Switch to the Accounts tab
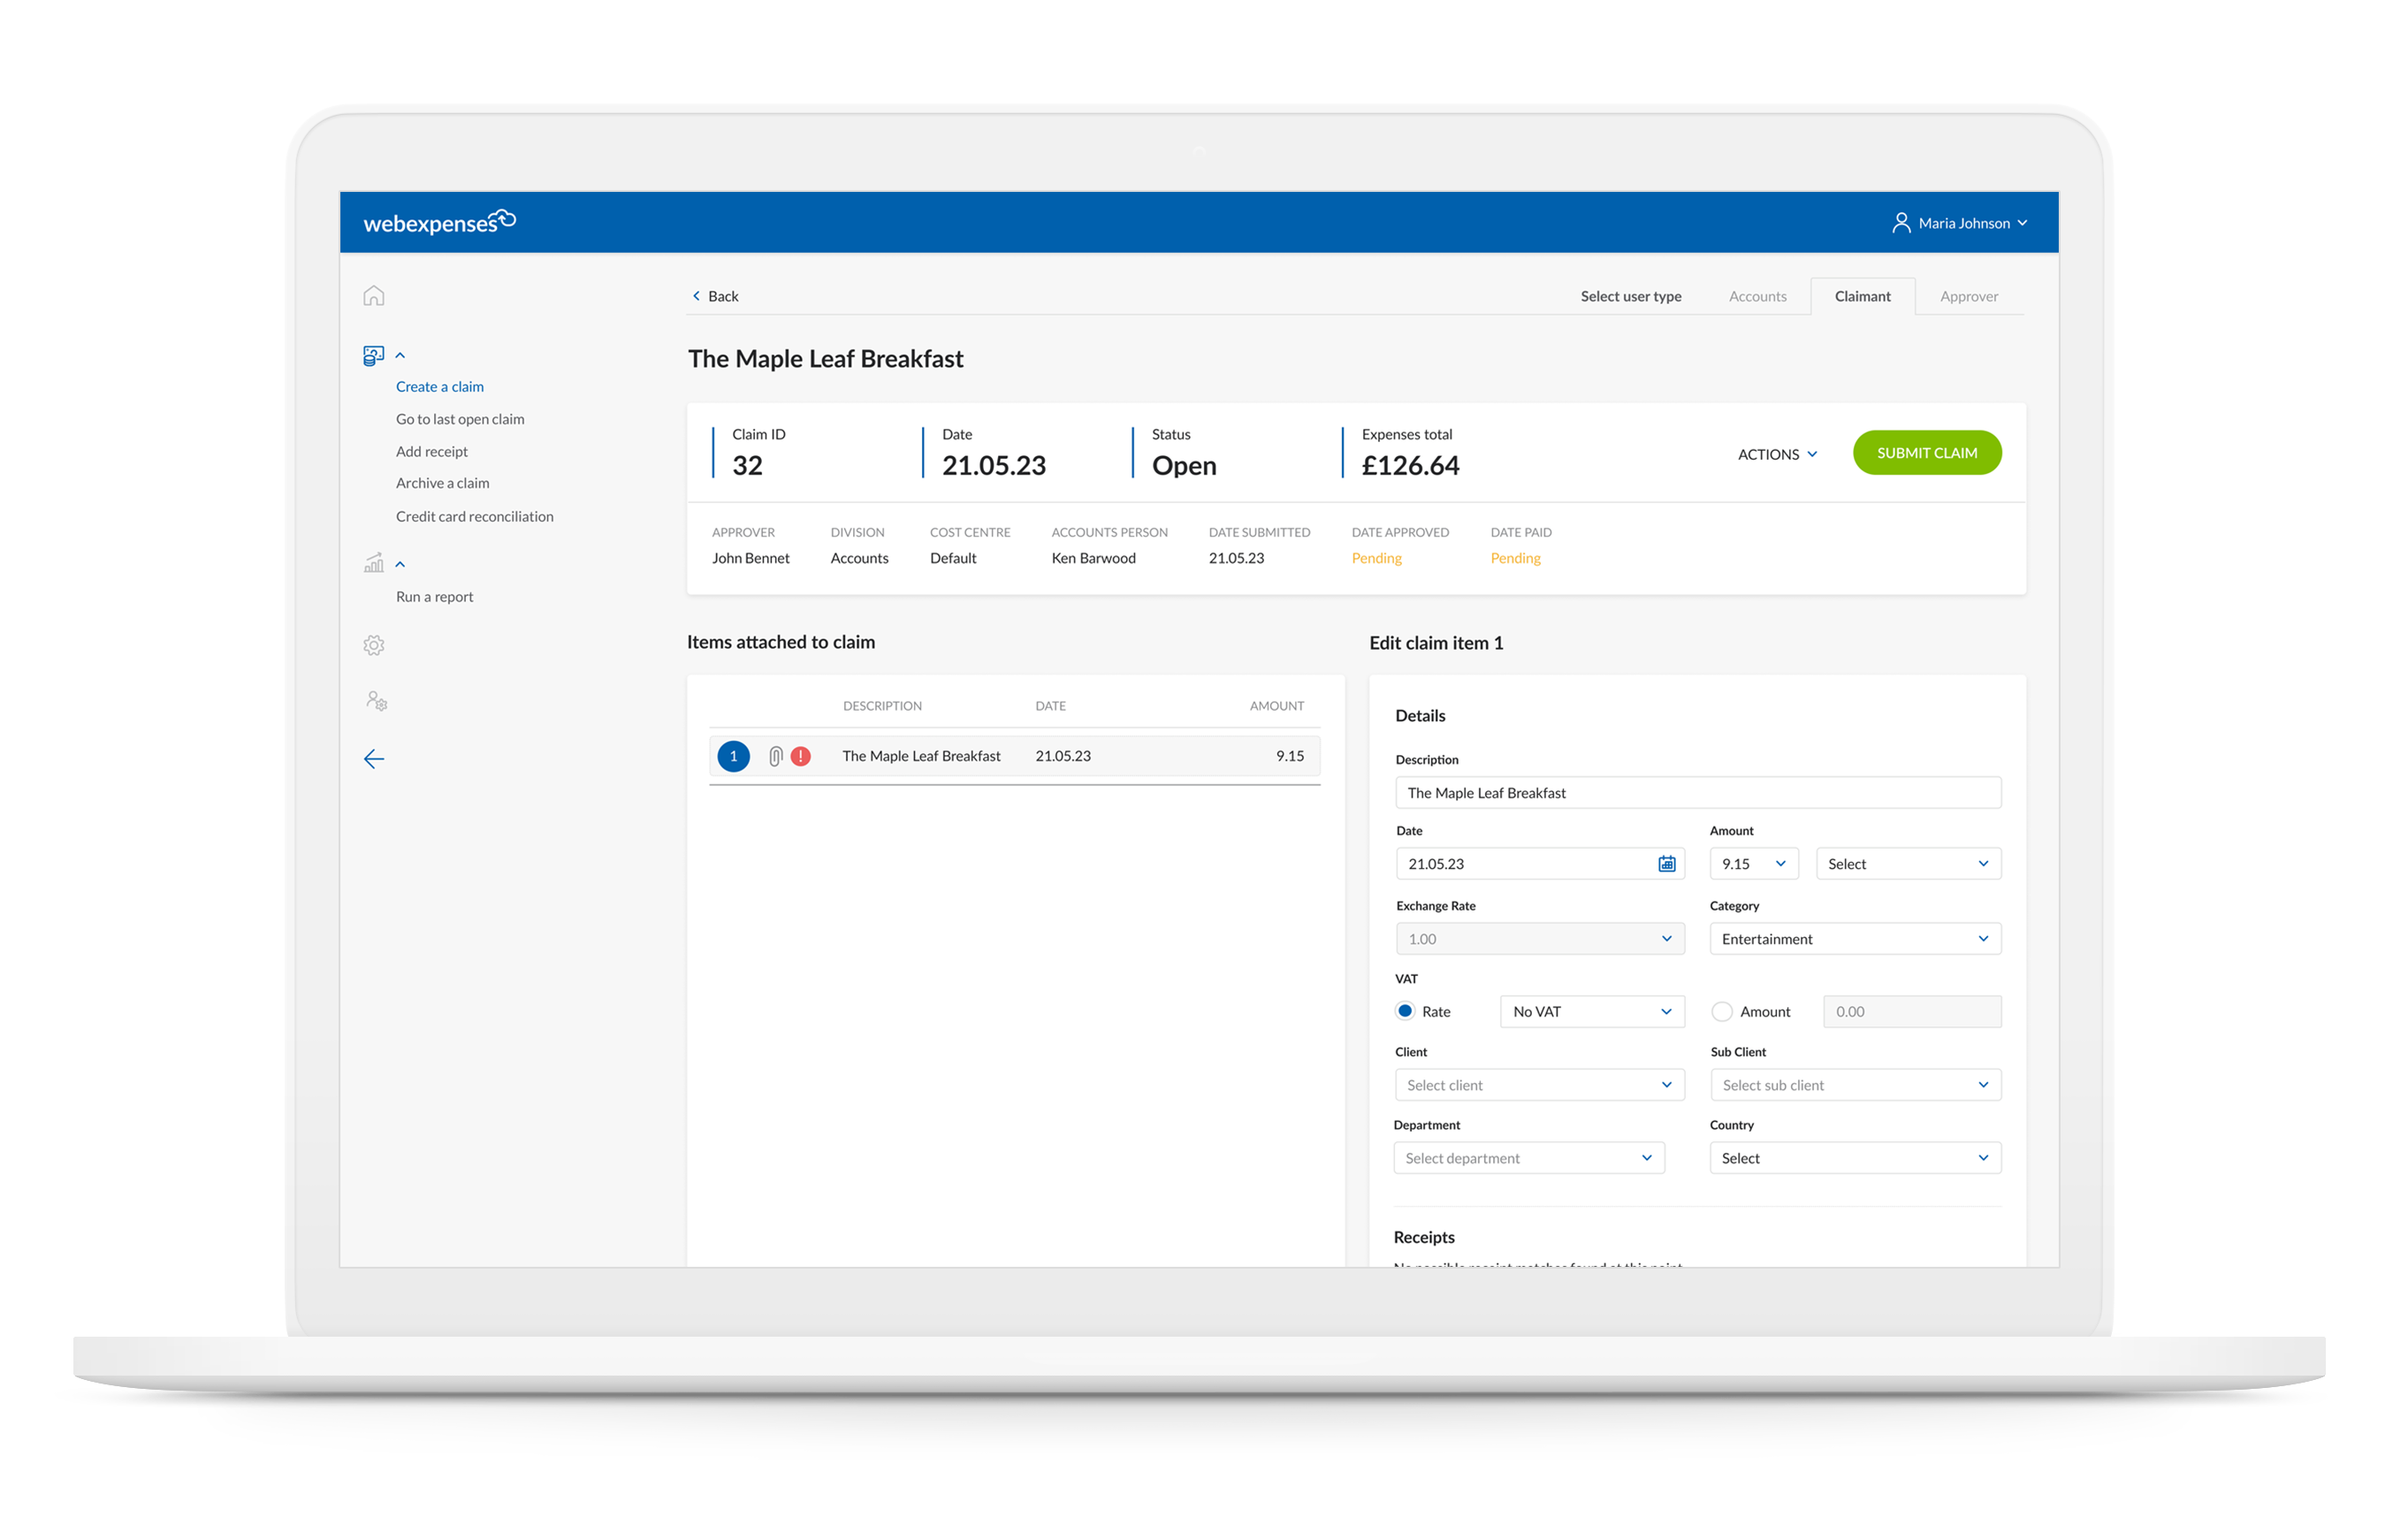2408x1525 pixels. (1757, 296)
